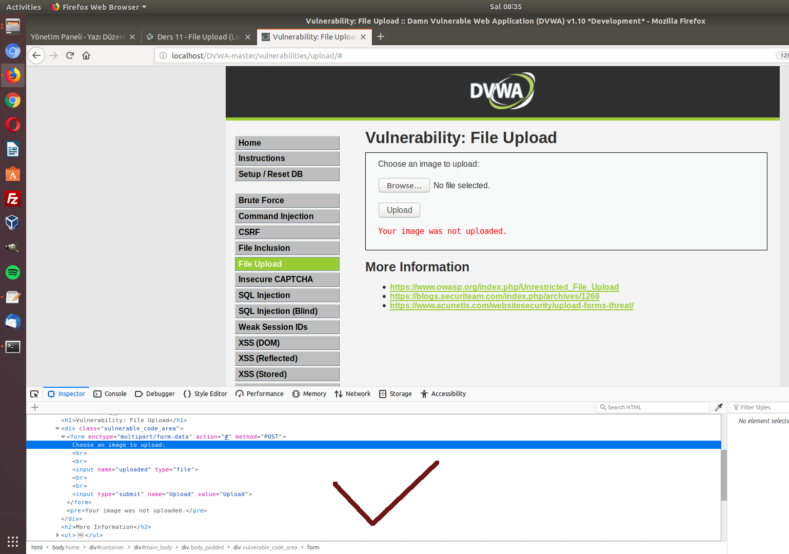Open a new browser tab
789x554 pixels.
pyautogui.click(x=381, y=36)
